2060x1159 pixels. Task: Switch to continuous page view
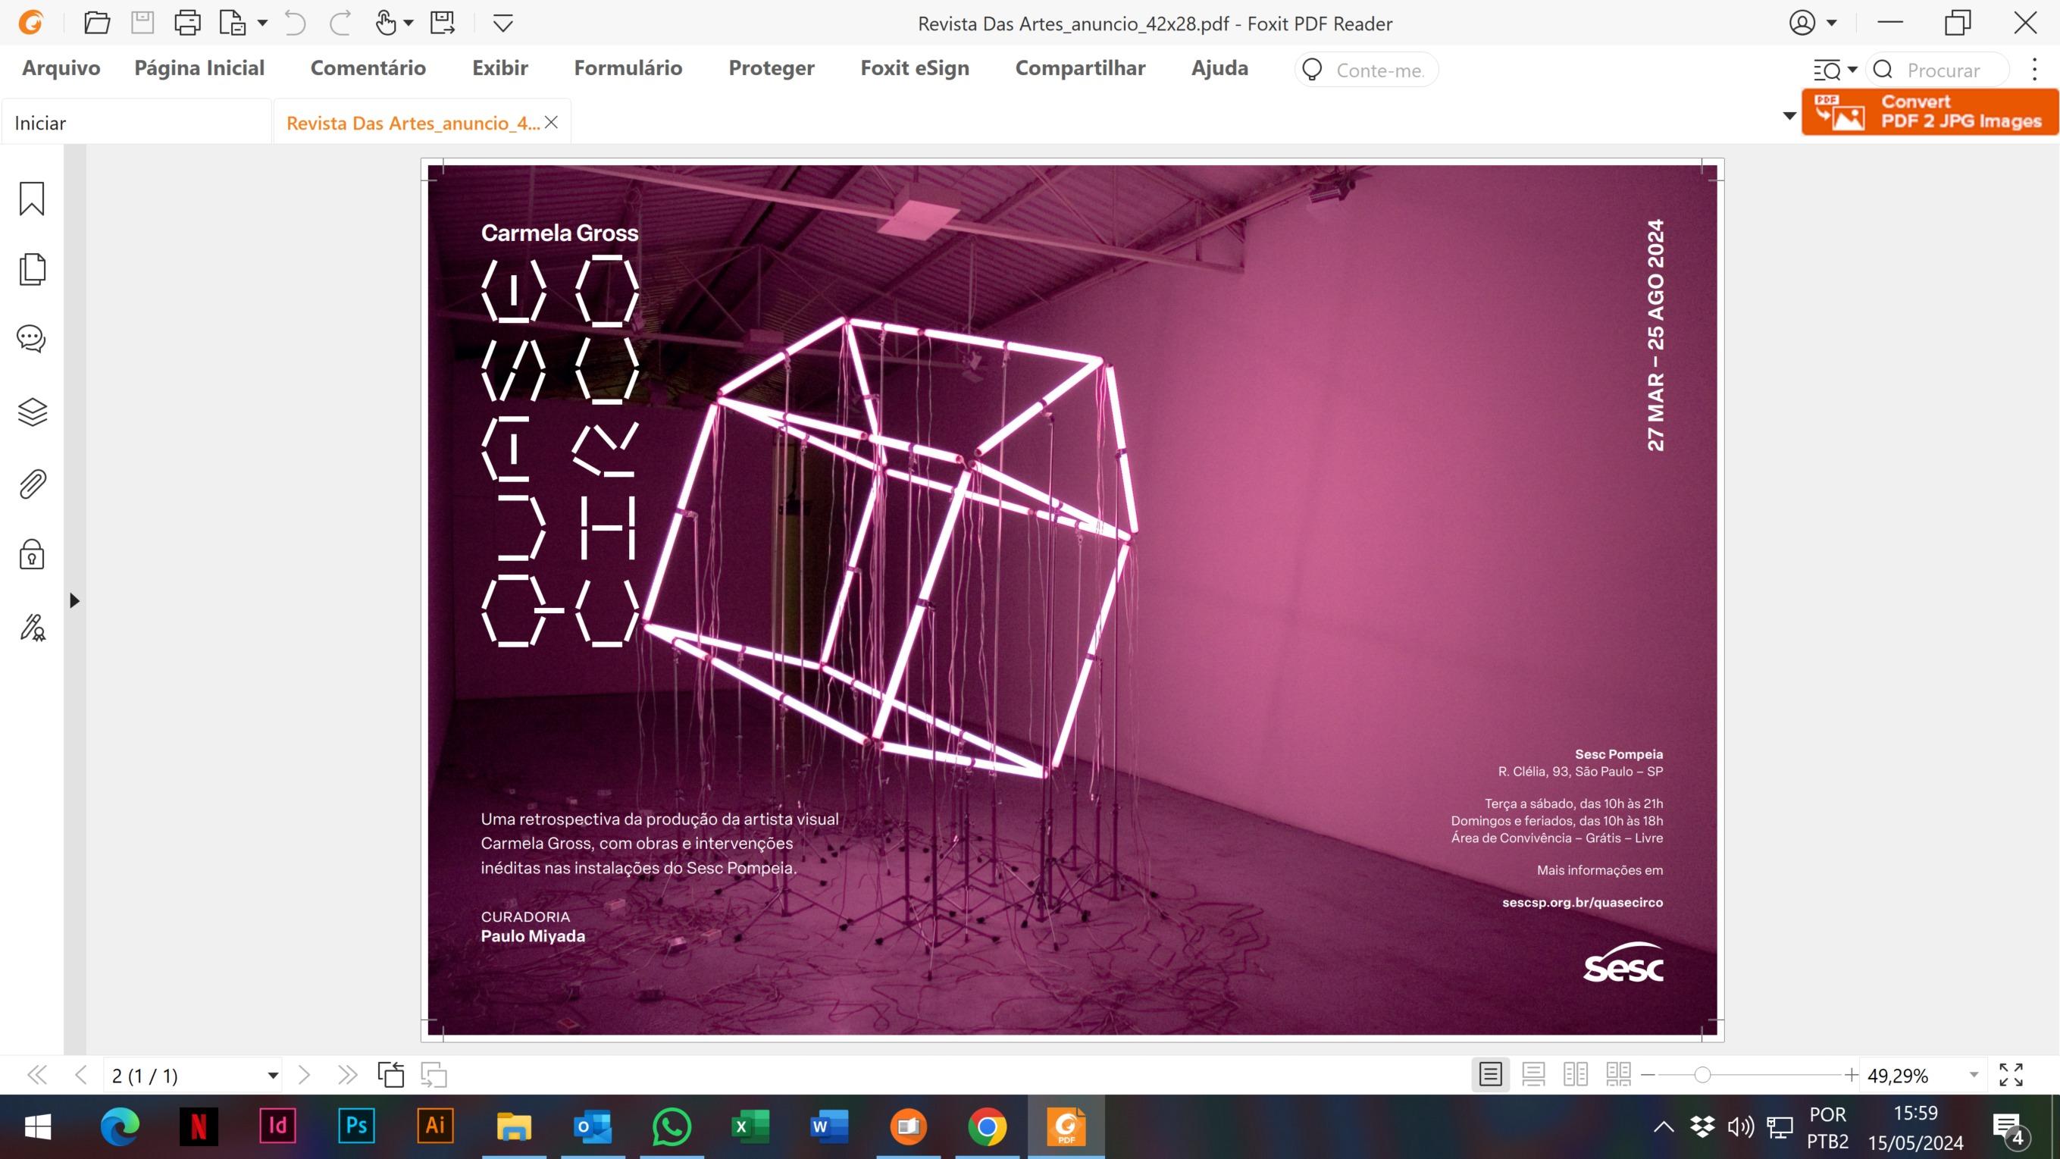click(x=1533, y=1074)
